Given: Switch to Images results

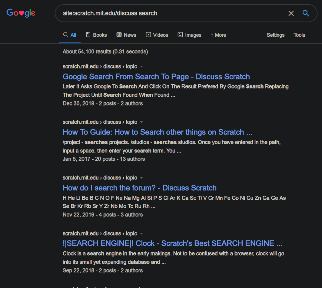Looking at the screenshot, I should point(189,35).
